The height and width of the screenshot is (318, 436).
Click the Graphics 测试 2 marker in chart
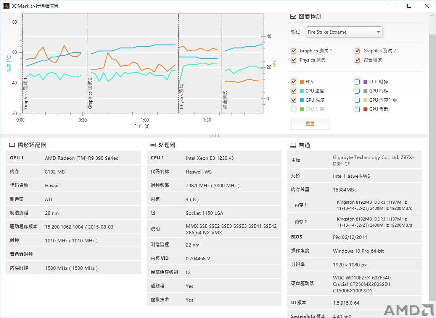pyautogui.click(x=90, y=93)
